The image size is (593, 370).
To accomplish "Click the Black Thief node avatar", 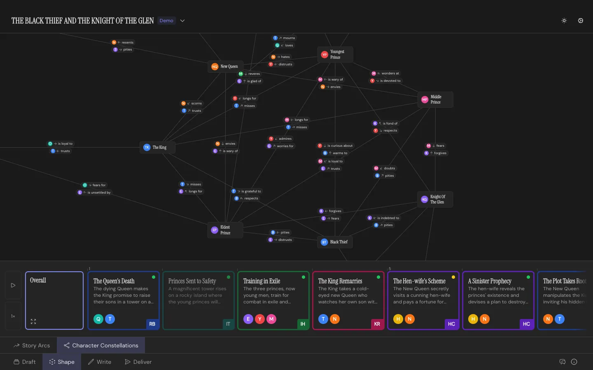I will pyautogui.click(x=325, y=242).
